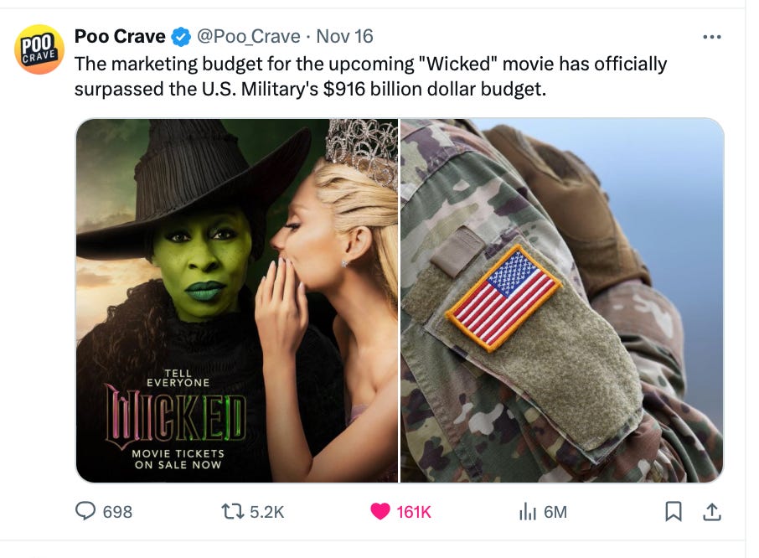This screenshot has width=759, height=558.
Task: Click the share upload icon
Action: coord(711,512)
